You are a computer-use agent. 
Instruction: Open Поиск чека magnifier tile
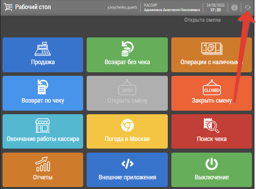(x=211, y=131)
